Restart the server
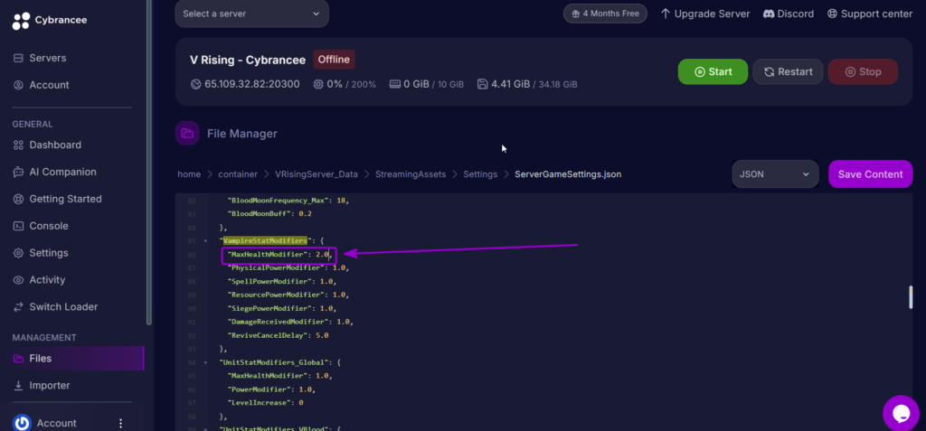The width and height of the screenshot is (926, 431). [788, 71]
